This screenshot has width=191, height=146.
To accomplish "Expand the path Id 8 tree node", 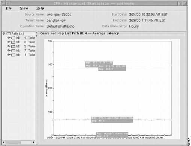I will point(9,42).
